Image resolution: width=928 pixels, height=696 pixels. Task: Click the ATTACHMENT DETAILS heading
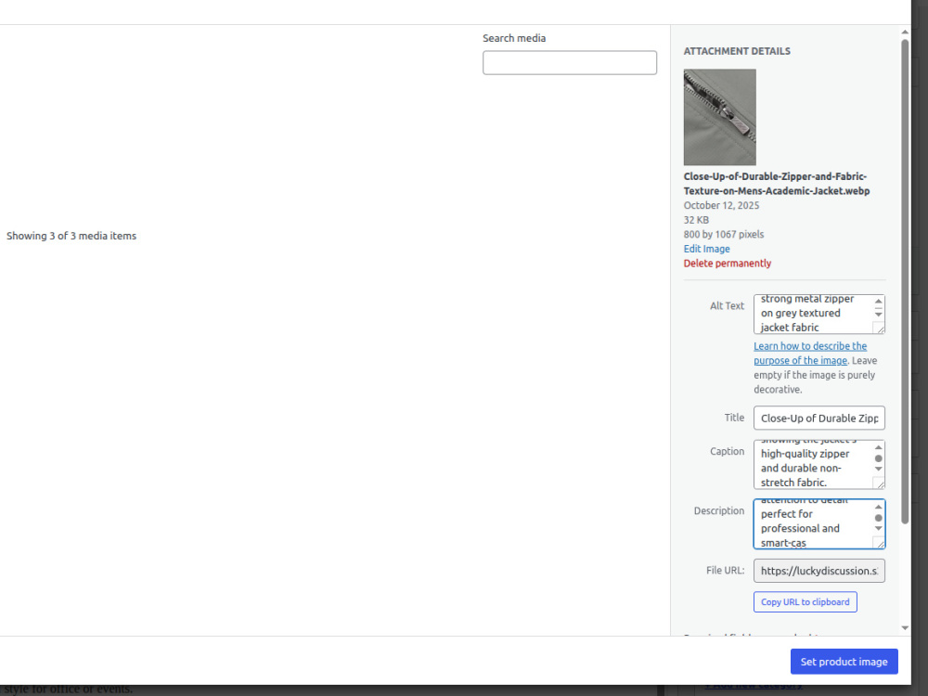point(737,51)
